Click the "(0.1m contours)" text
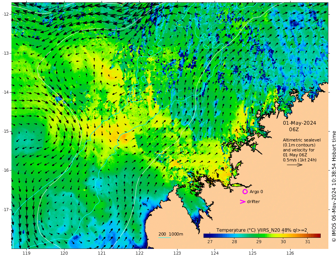Viewport: 336px width, 260px height. 299,145
